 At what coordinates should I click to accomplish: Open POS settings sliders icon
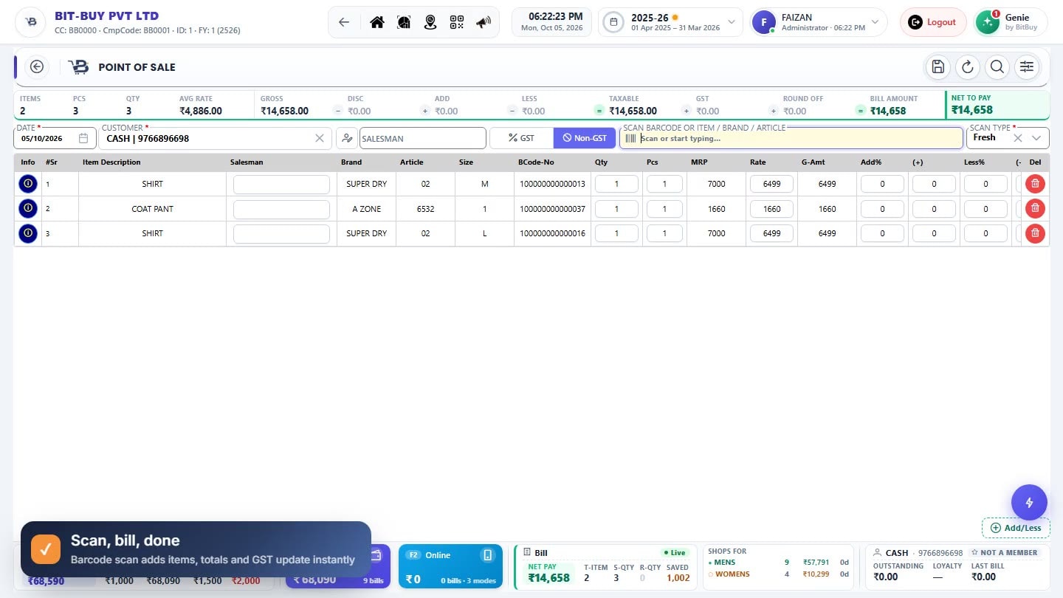1027,67
